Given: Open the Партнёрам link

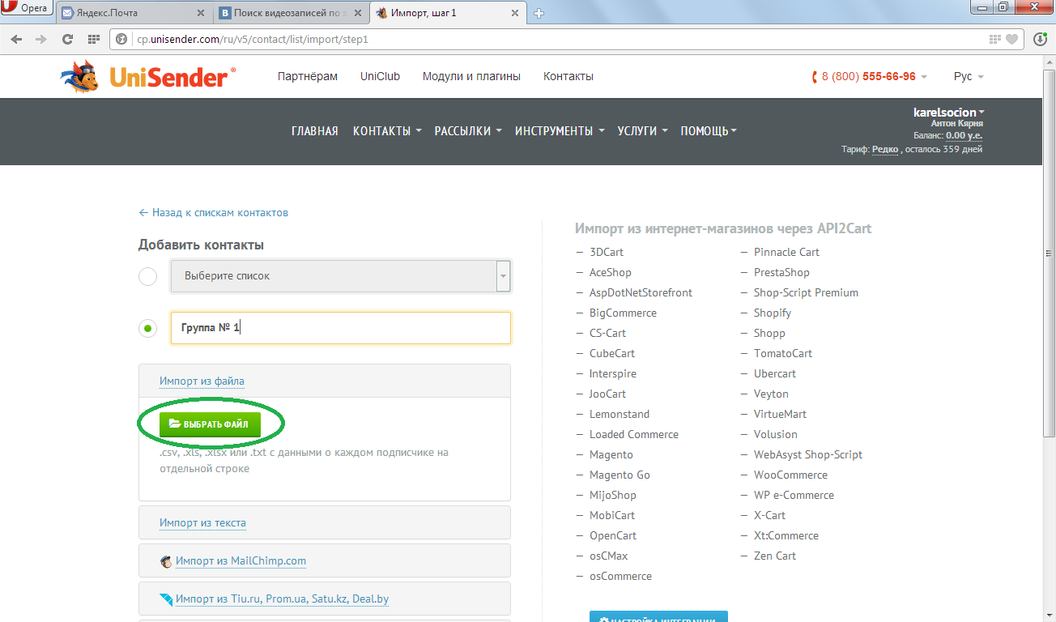Looking at the screenshot, I should (308, 76).
